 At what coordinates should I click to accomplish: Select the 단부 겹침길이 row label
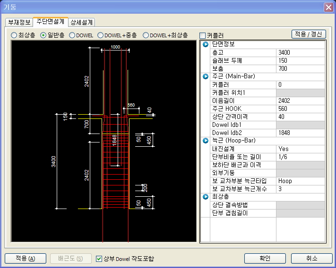point(230,213)
